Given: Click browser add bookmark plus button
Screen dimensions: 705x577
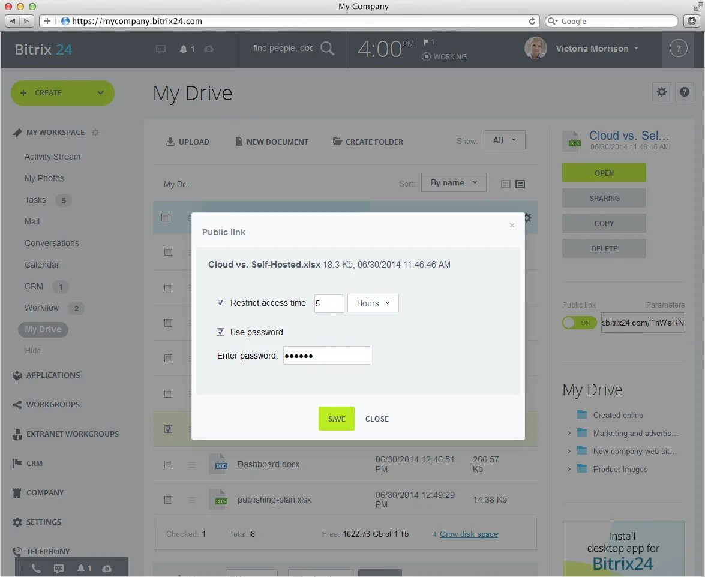Looking at the screenshot, I should point(47,20).
